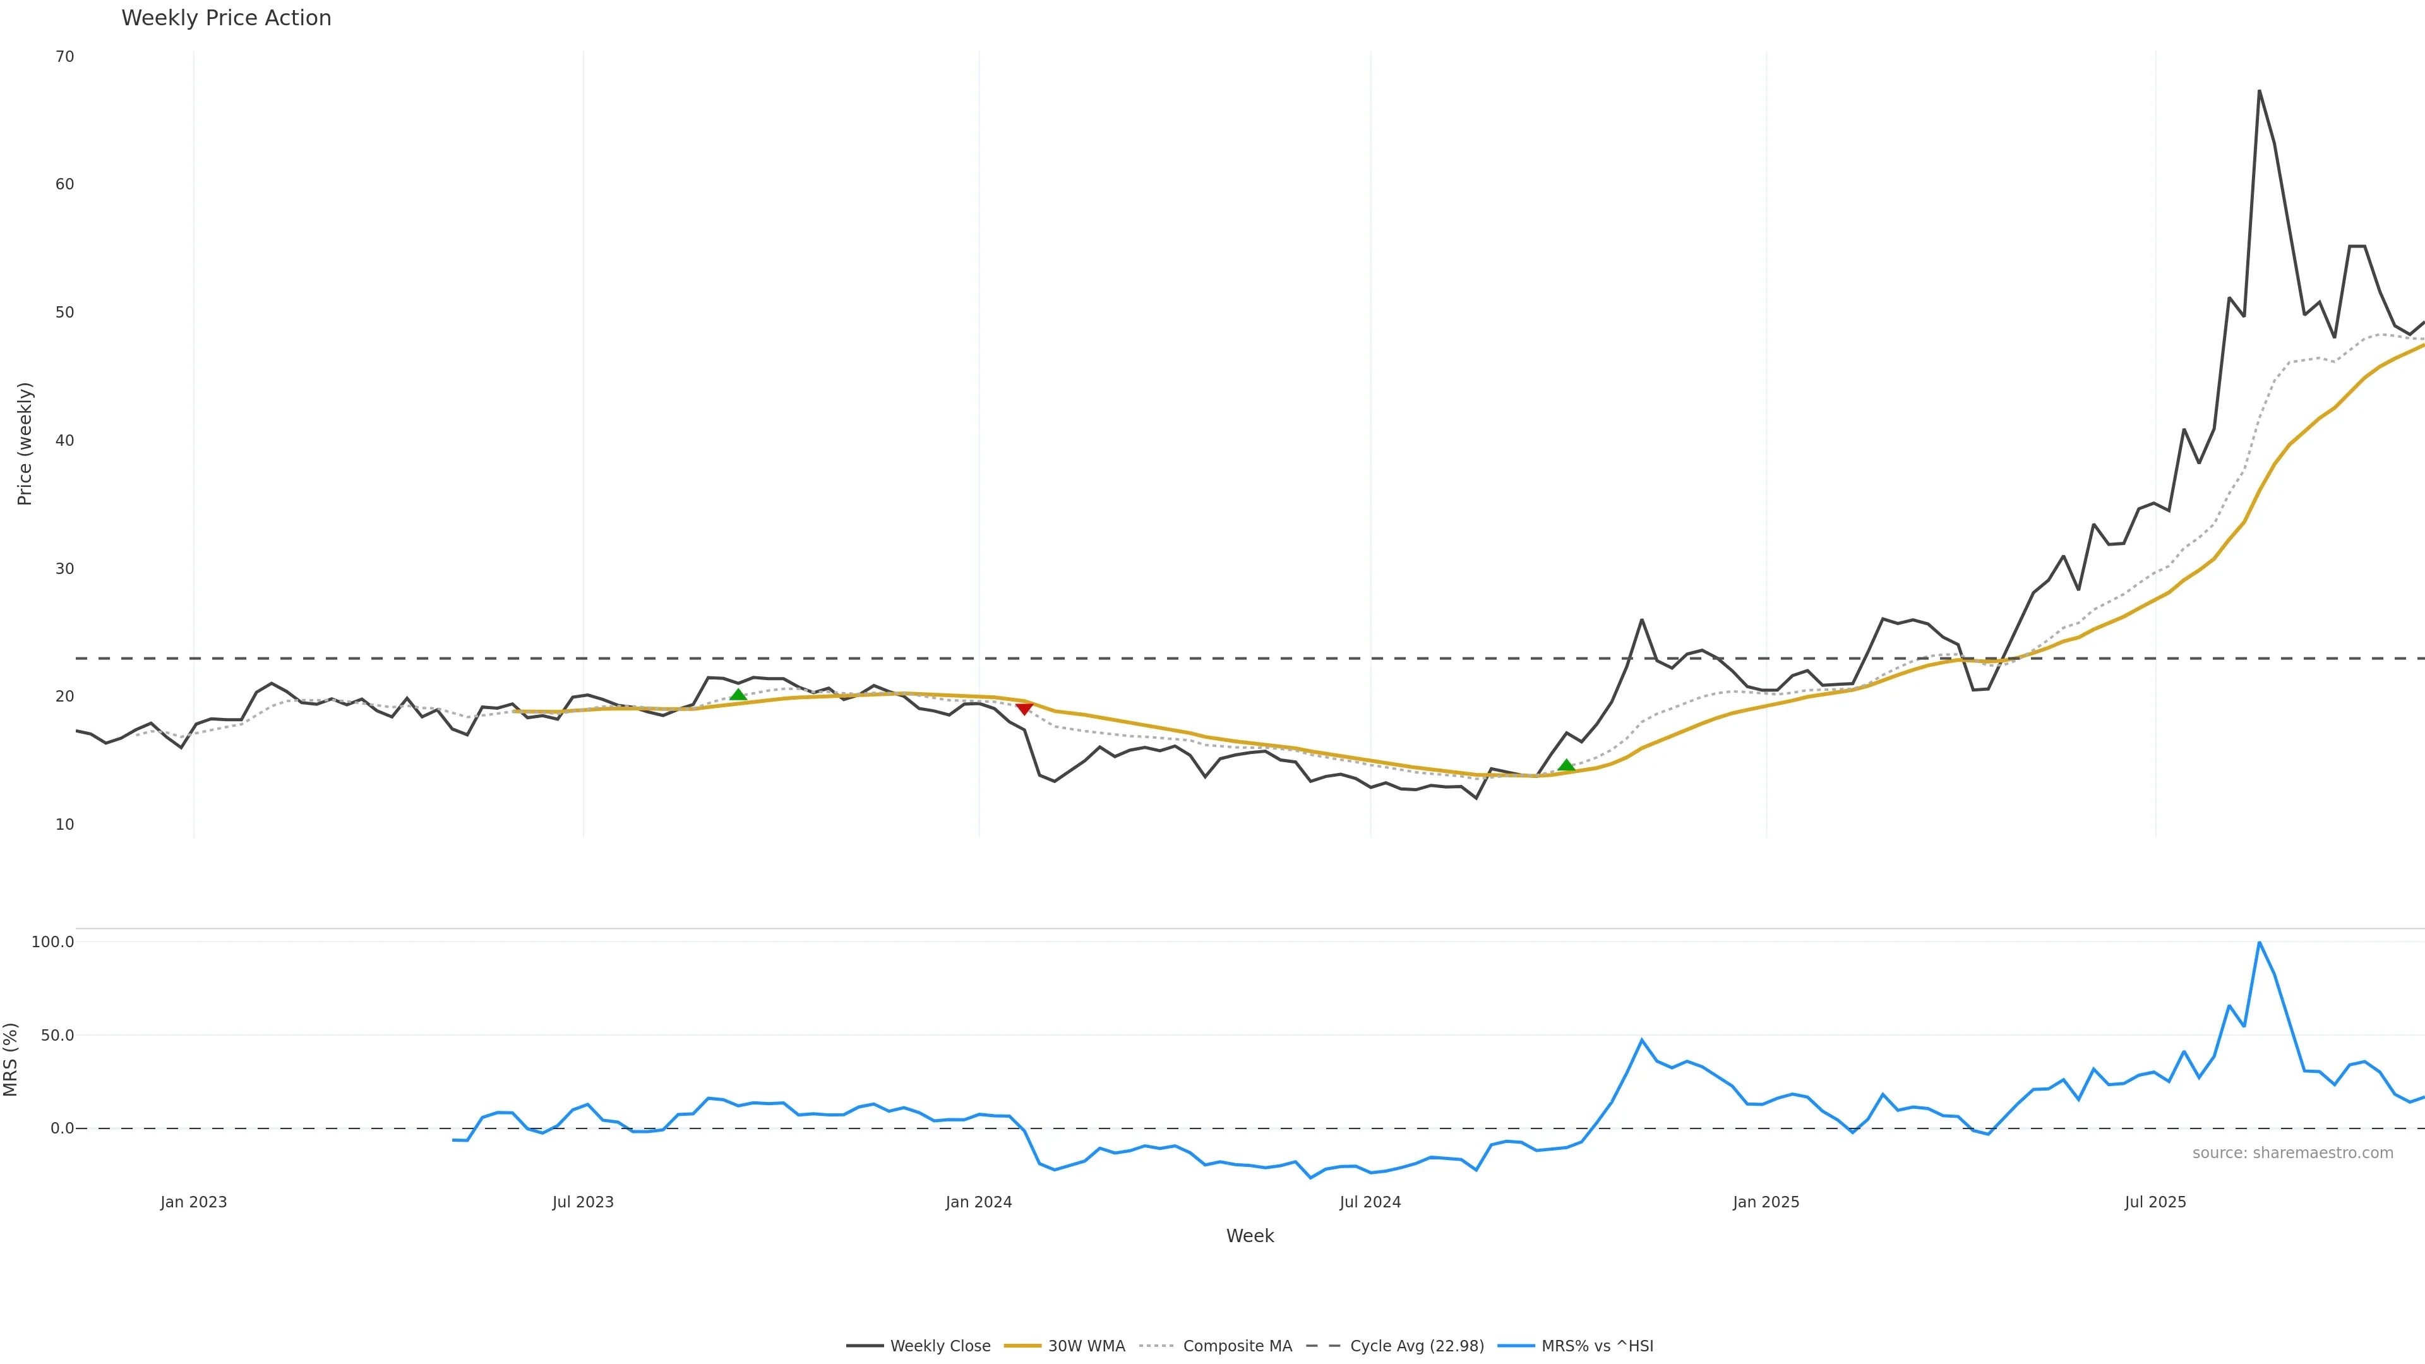The image size is (2425, 1364).
Task: Click the MRS blue line's highest peak
Action: point(2260,942)
